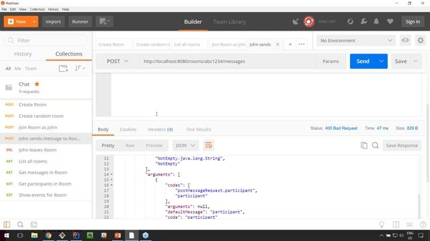Open the notifications bell icon
This screenshot has height=241, width=430.
376,21
